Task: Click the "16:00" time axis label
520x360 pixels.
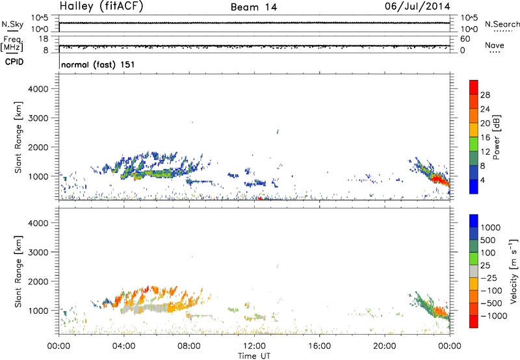Action: pos(319,346)
